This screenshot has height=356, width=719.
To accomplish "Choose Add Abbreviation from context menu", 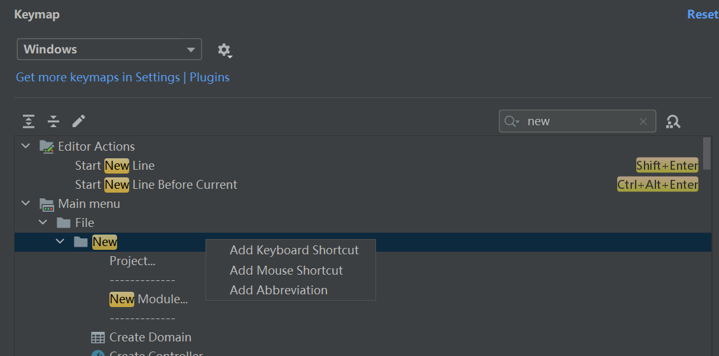I will click(x=278, y=290).
